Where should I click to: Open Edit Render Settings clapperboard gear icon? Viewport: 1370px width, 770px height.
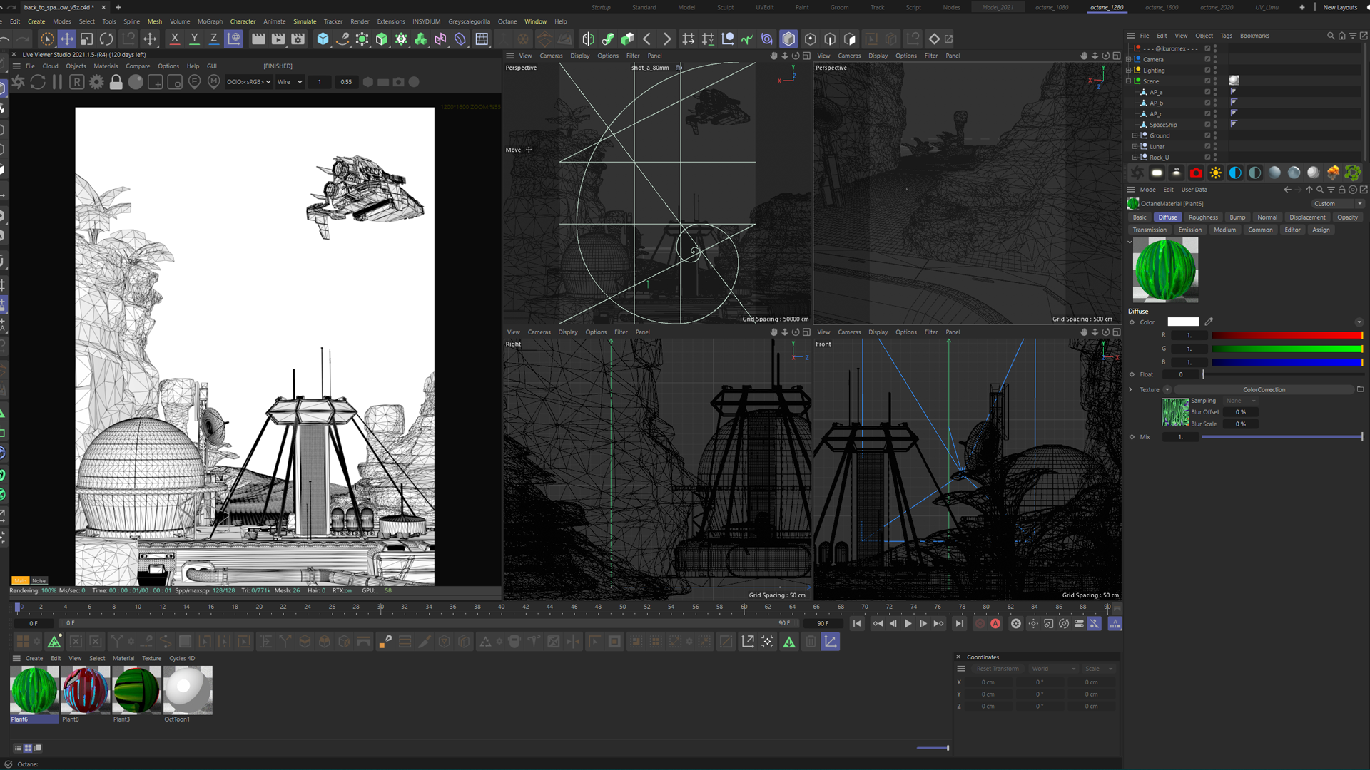298,39
